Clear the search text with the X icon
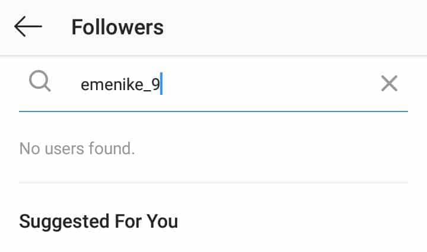Viewport: 427px width, 252px height. [389, 83]
